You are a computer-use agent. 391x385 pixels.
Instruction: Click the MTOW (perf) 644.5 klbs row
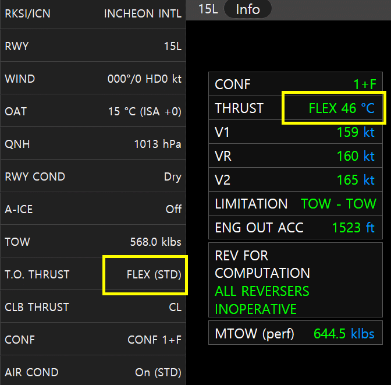click(296, 333)
